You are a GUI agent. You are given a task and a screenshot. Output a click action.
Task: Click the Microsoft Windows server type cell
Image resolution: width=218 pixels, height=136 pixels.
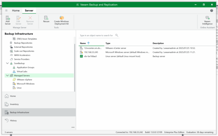(127, 52)
